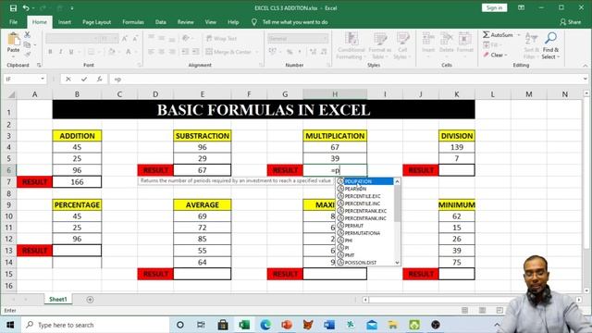
Task: Switch to Page Layout view icon
Action: (x=482, y=311)
